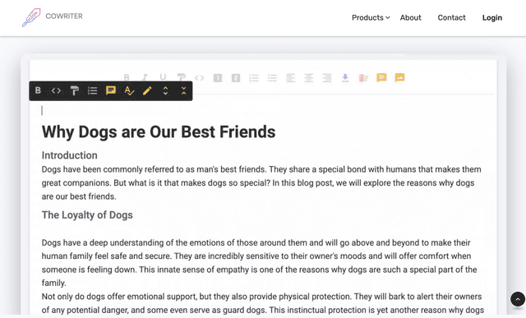Click the Bold icon in floating dark toolbar
Viewport: 526px width, 318px height.
pyautogui.click(x=38, y=90)
